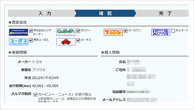The width and height of the screenshot is (194, 110).
Task: Click the 2012年/平成24年 year value
Action: [x=45, y=78]
